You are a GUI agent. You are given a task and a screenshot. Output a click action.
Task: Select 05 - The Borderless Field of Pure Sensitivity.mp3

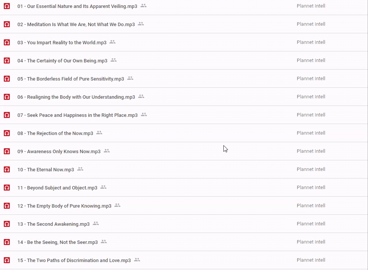coord(70,79)
